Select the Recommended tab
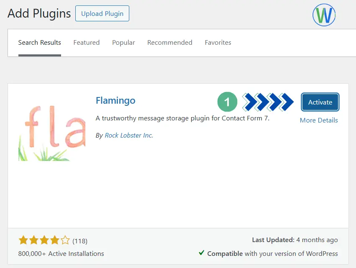The width and height of the screenshot is (356, 268). coord(170,43)
